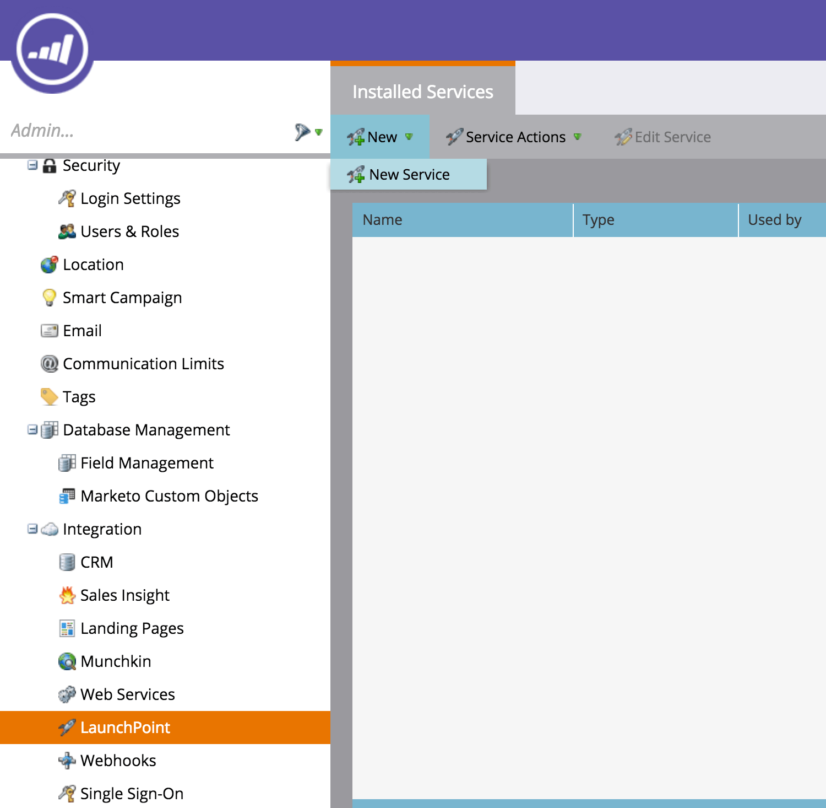
Task: Click the New Service rocket plus icon
Action: [356, 175]
